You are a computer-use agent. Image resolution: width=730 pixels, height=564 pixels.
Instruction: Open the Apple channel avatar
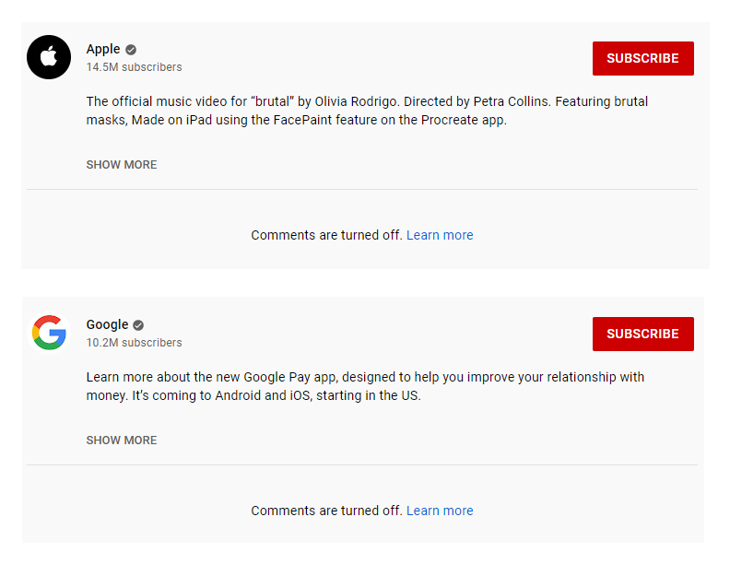point(49,57)
